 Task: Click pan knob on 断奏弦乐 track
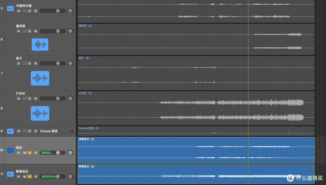click(x=70, y=176)
